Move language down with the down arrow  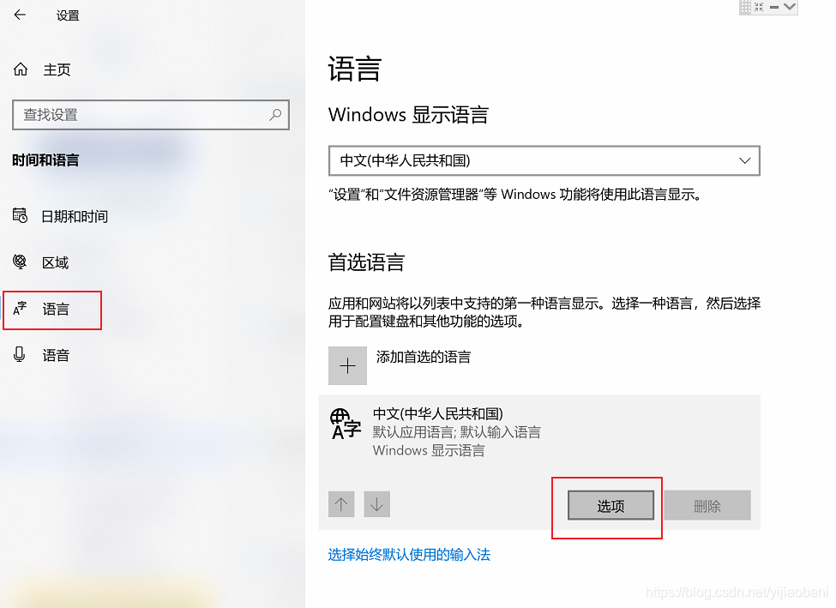point(377,504)
